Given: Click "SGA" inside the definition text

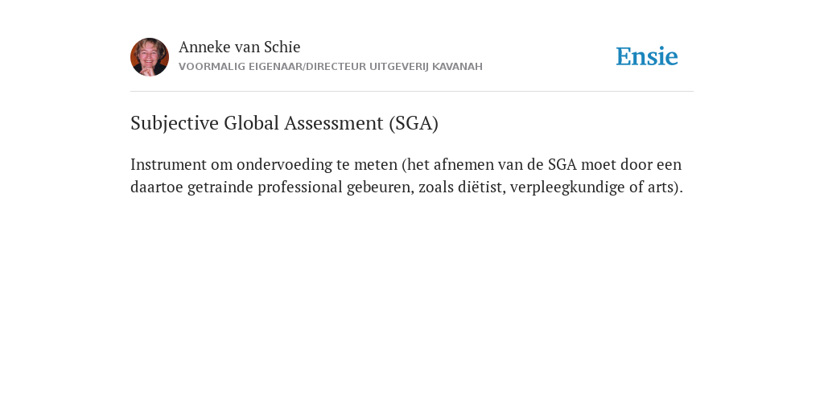Looking at the screenshot, I should pyautogui.click(x=562, y=164).
